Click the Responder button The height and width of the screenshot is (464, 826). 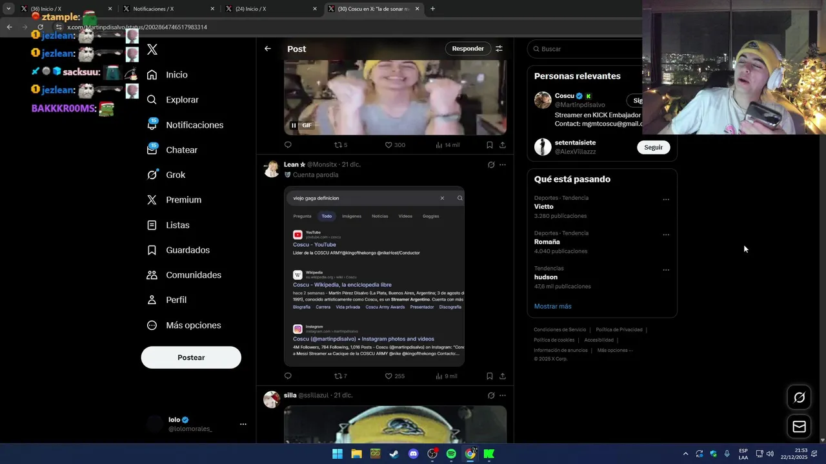coord(468,49)
